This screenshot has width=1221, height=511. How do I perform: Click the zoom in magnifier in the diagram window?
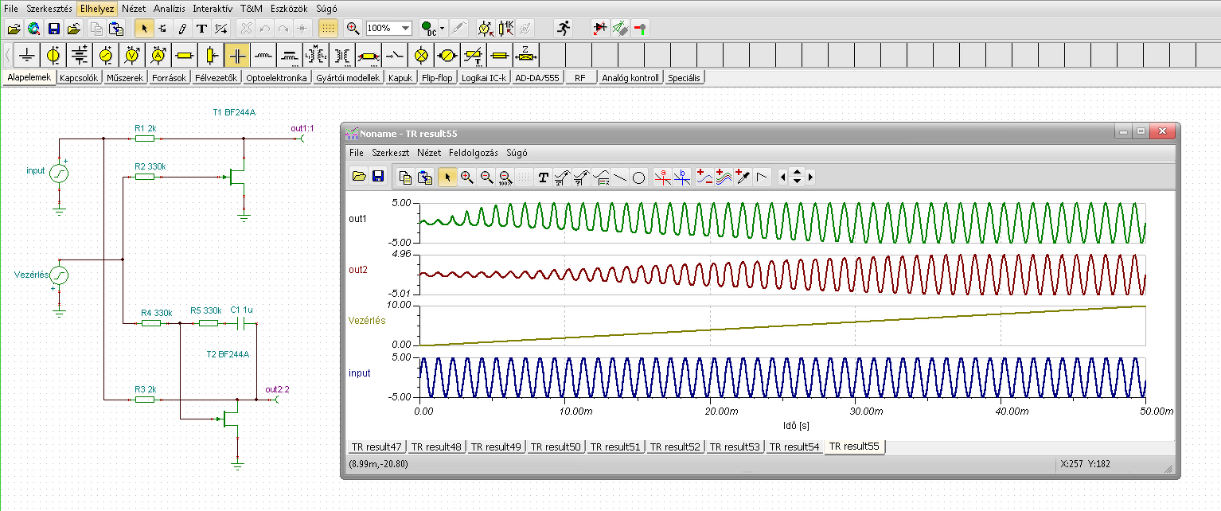[467, 177]
